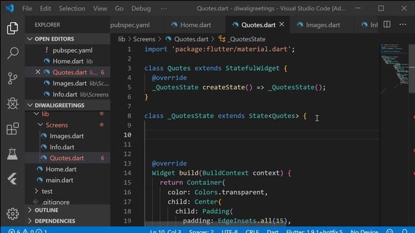Expand the test folder
This screenshot has width=415, height=233.
pos(36,191)
